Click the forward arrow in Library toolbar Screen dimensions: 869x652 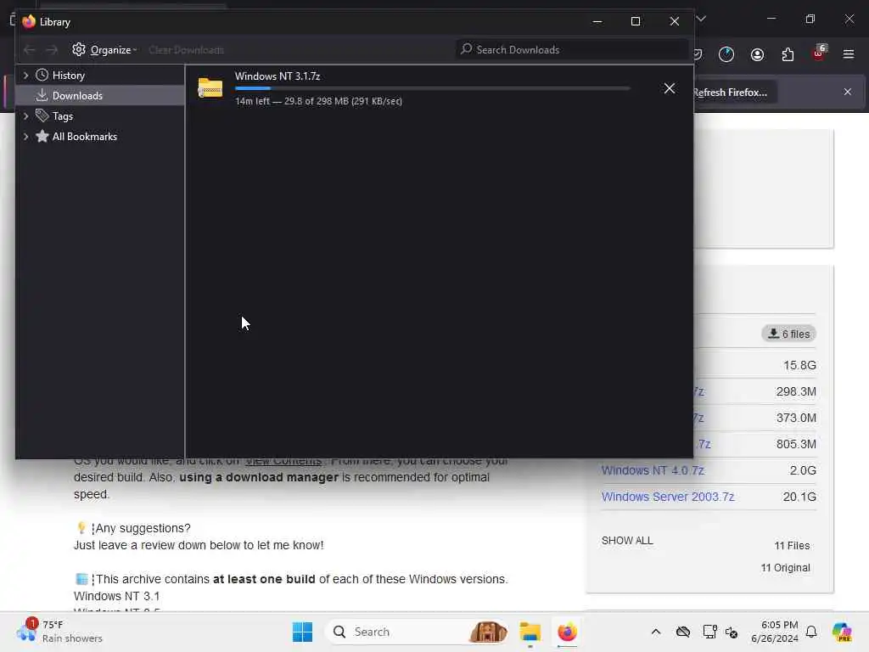coord(52,50)
